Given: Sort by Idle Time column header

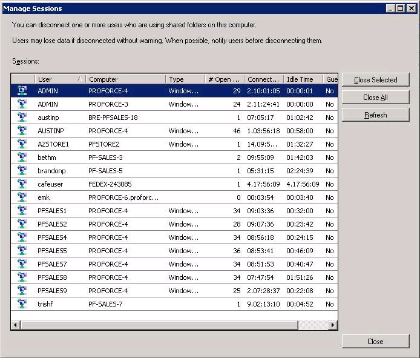Looking at the screenshot, I should (x=303, y=79).
